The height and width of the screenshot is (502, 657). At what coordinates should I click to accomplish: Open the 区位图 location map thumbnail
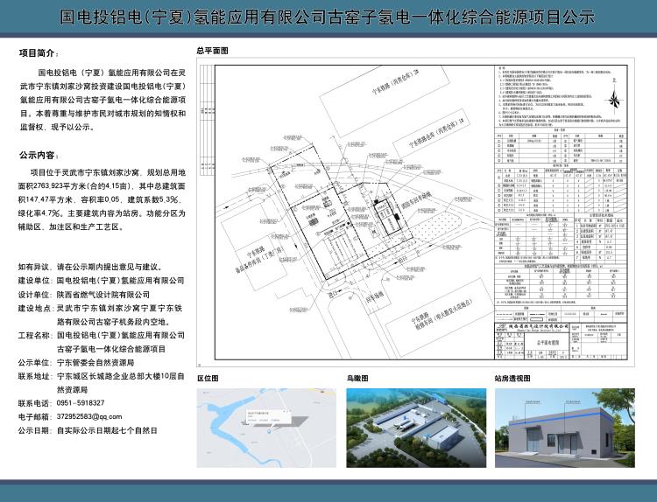266,428
